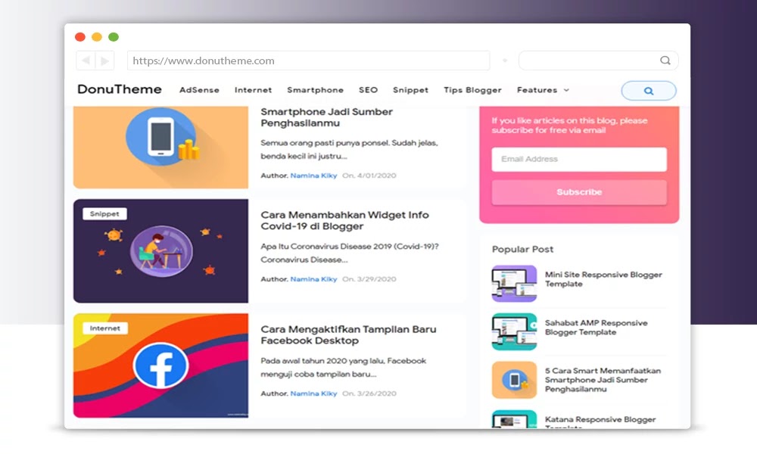Open the SEO menu item
The width and height of the screenshot is (757, 454).
tap(369, 90)
